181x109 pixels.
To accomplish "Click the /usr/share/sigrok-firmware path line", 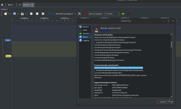I will (x=104, y=58).
